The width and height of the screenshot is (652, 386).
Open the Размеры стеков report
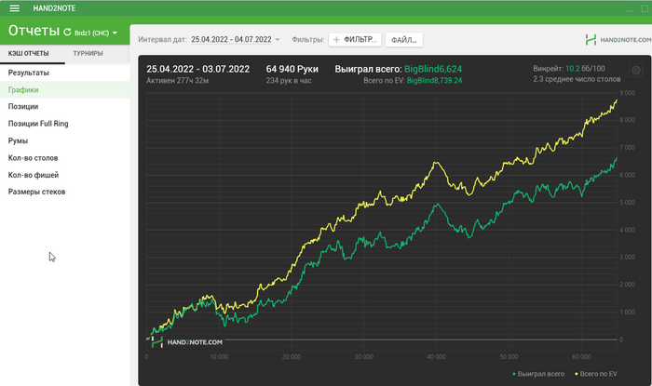tap(65, 192)
